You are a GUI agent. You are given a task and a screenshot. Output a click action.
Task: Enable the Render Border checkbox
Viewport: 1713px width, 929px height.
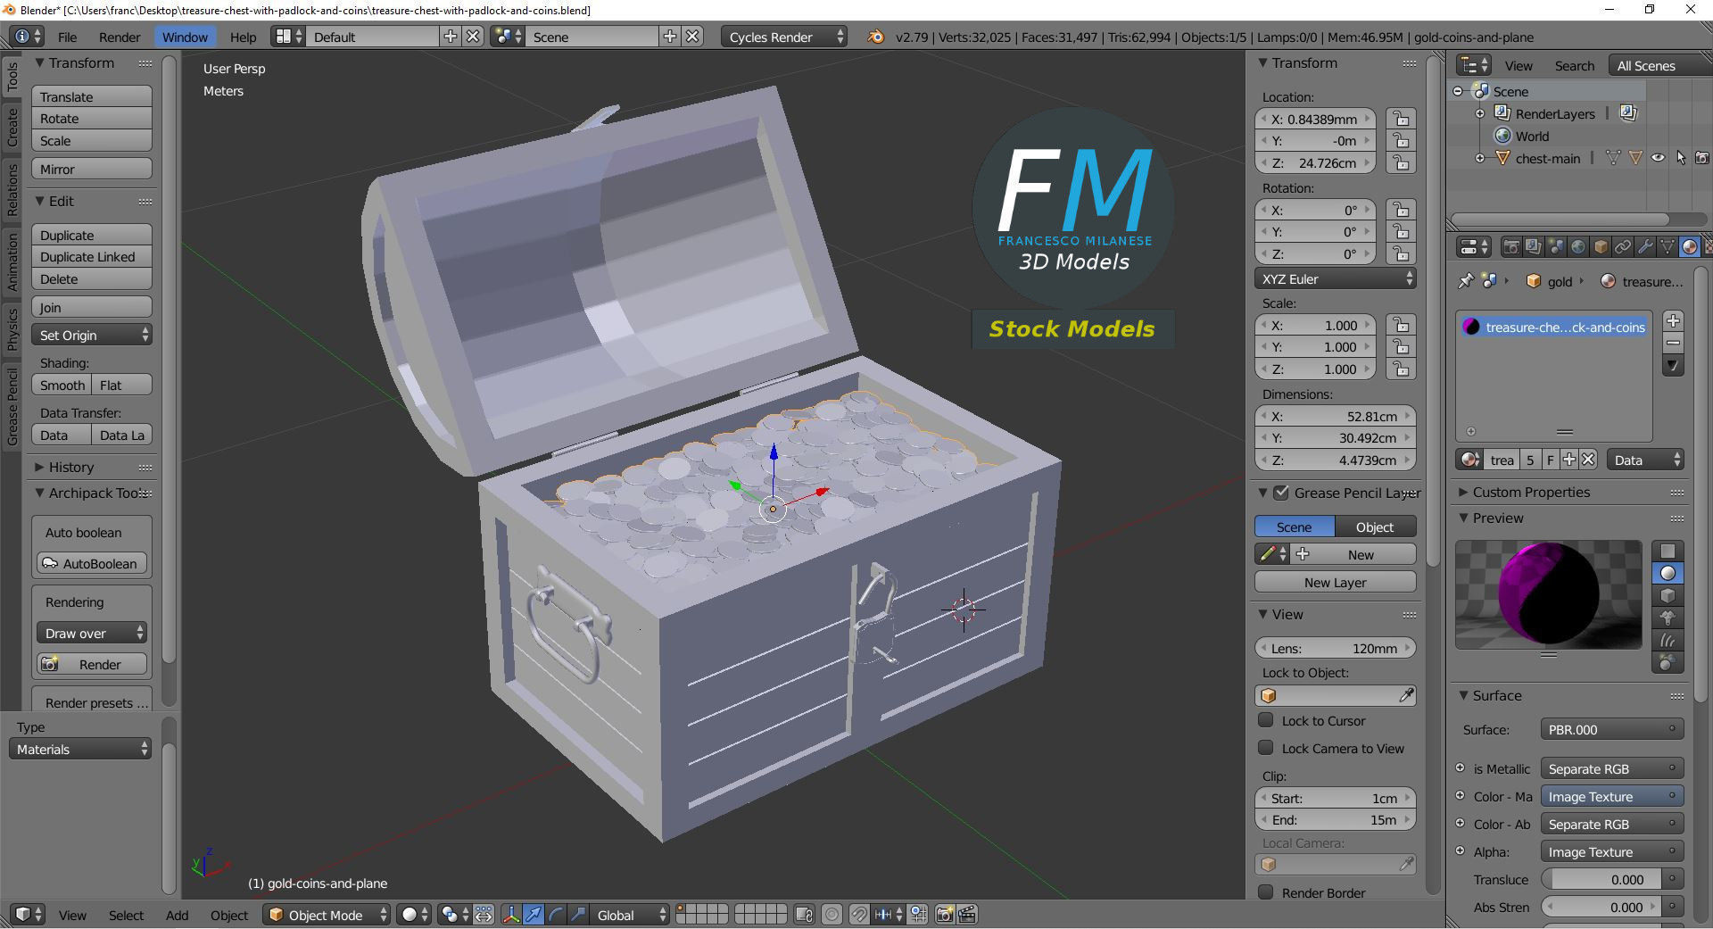[x=1265, y=892]
